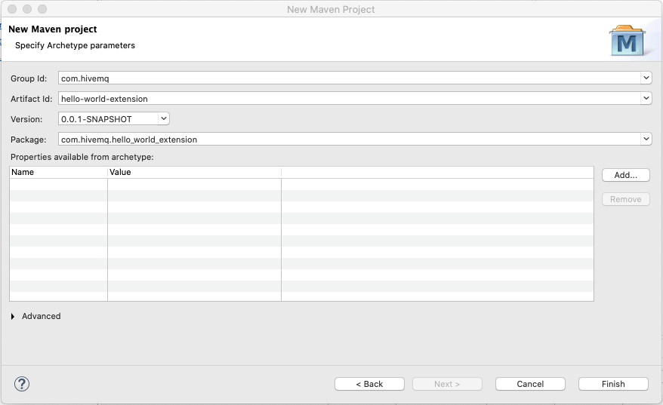Open the help question mark icon
Image resolution: width=663 pixels, height=405 pixels.
[21, 383]
